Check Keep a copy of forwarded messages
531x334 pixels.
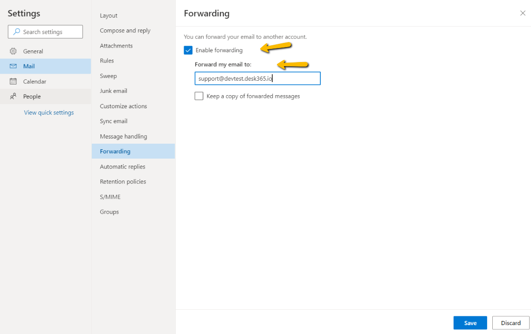pos(199,96)
